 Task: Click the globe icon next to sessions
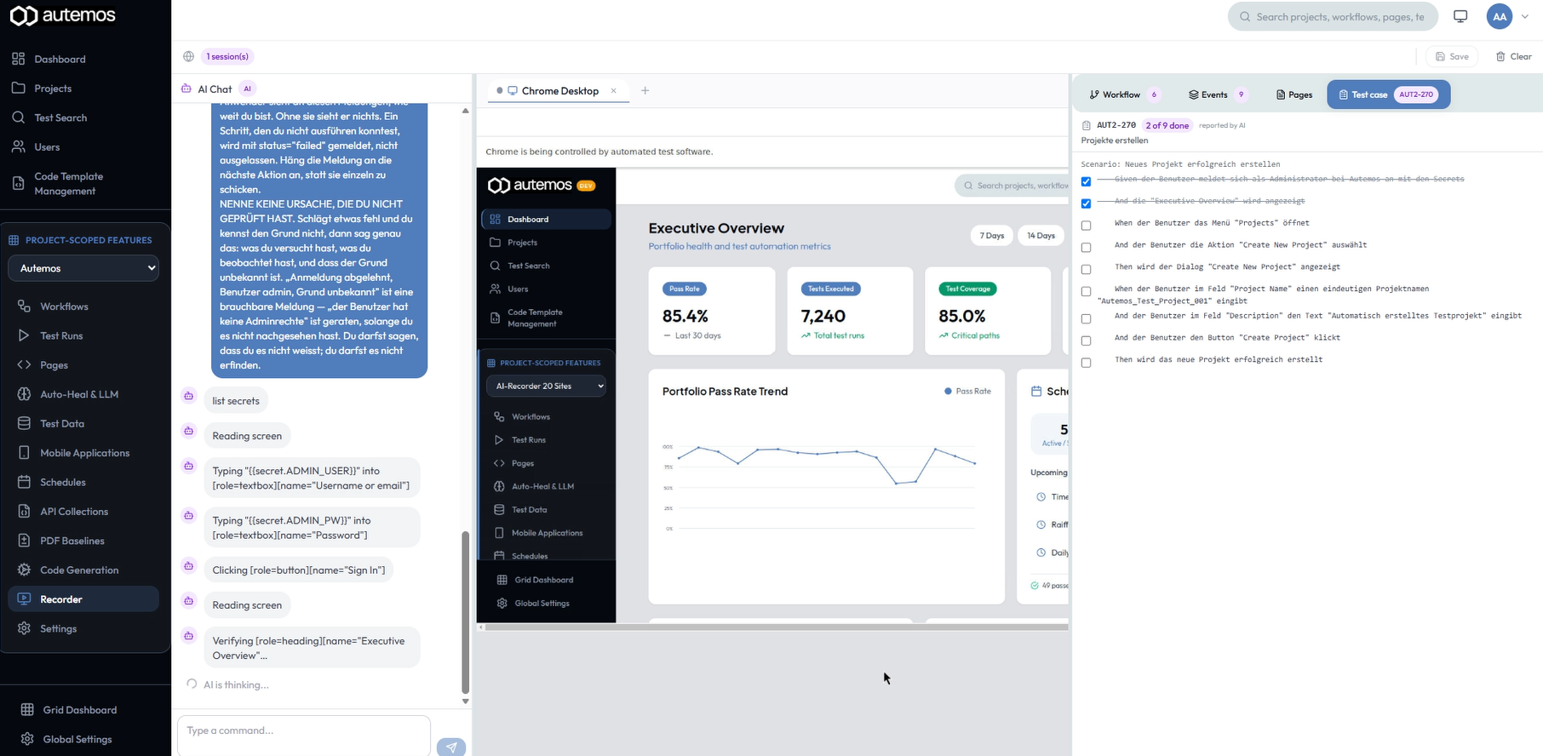(x=189, y=56)
